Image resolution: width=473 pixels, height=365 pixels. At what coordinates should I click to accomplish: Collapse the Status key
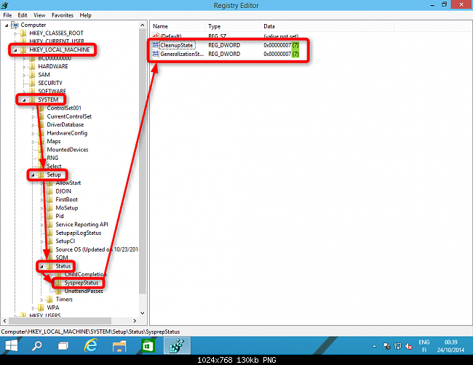tap(41, 267)
